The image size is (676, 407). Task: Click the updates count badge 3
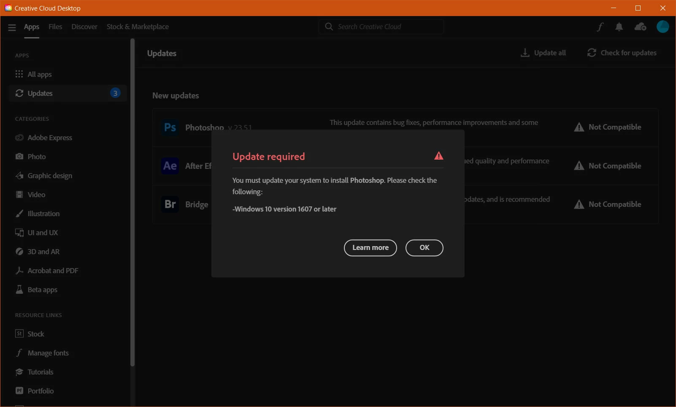(115, 93)
